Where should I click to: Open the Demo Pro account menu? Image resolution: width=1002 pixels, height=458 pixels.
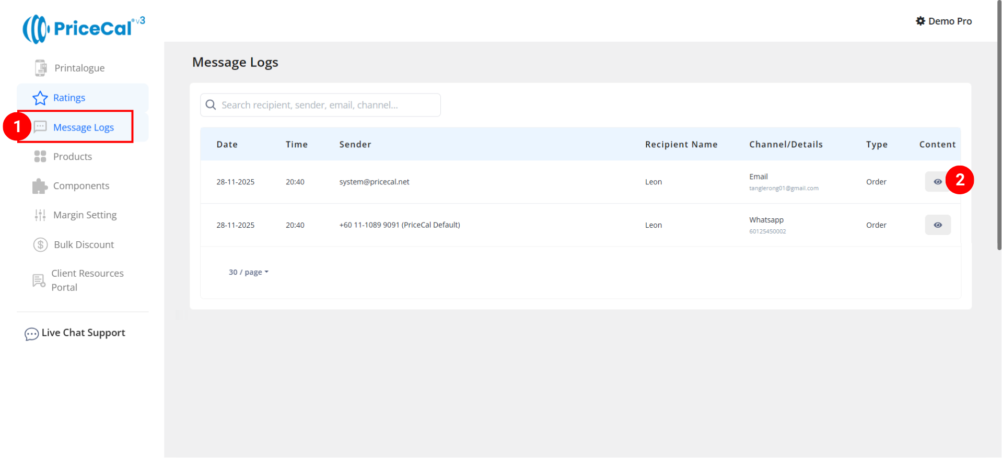click(949, 21)
